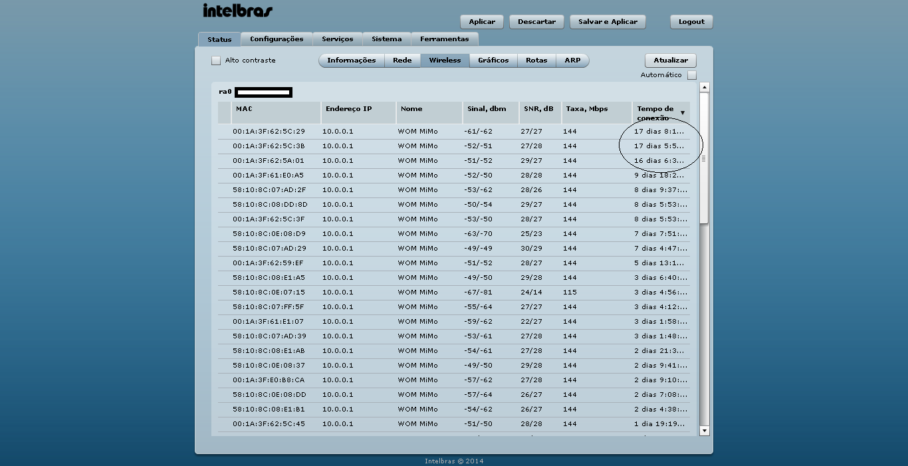Screen dimensions: 908x466
Task: Click the scrollbar down arrow
Action: 704,431
